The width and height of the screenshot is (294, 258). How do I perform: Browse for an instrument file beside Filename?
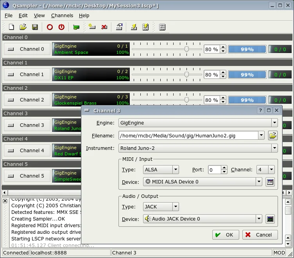coord(273,135)
